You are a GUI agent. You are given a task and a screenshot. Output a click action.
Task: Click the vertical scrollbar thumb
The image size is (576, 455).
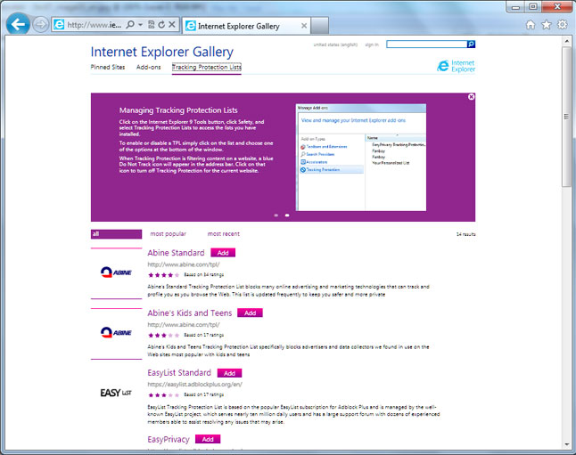point(566,117)
